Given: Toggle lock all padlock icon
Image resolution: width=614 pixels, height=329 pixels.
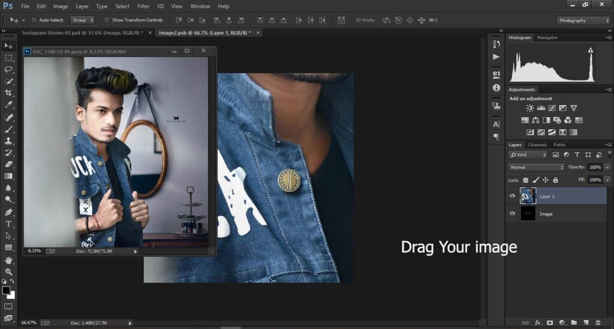Looking at the screenshot, I should (x=555, y=180).
